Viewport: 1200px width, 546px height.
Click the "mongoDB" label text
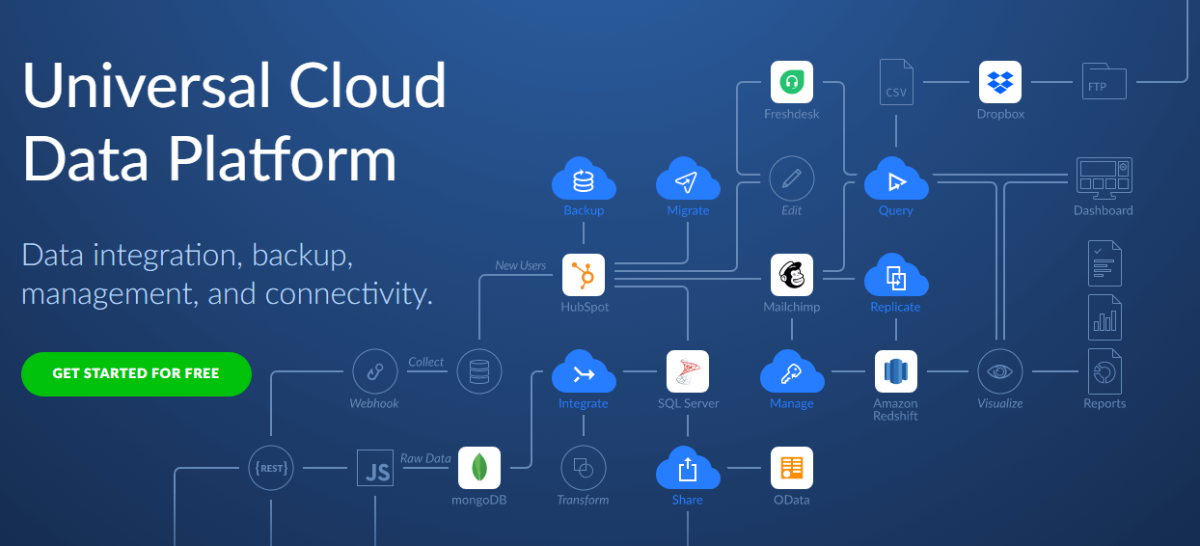click(479, 500)
